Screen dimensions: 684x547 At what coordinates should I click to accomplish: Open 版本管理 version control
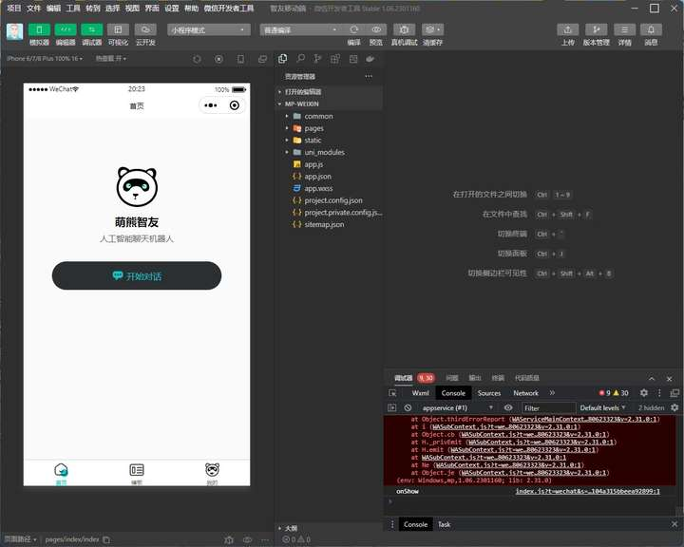click(597, 30)
